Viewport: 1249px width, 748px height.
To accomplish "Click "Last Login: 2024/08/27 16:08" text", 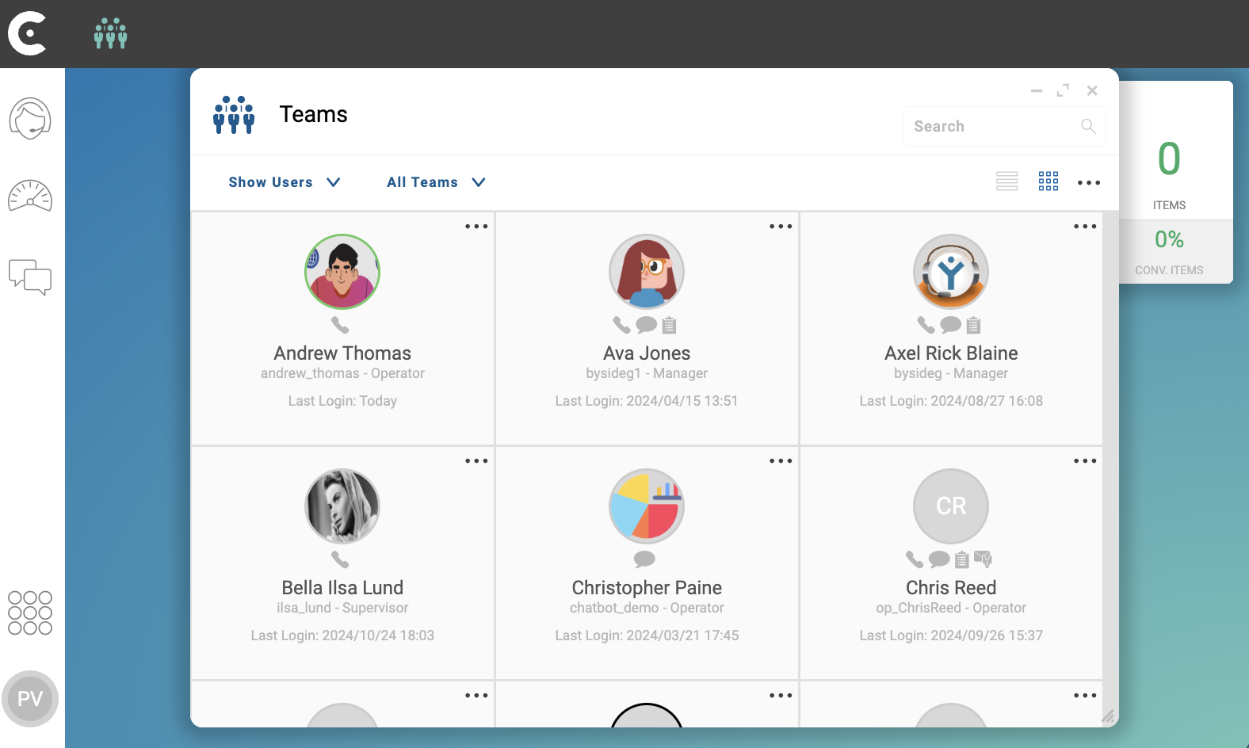I will click(951, 401).
